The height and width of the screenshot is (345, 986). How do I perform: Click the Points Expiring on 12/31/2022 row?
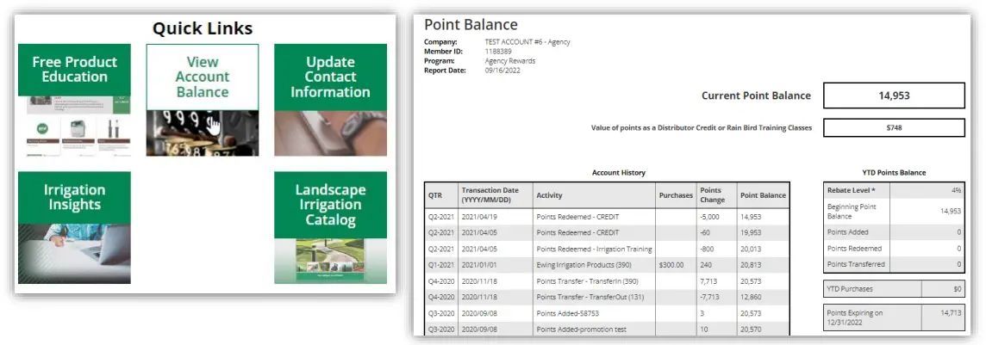tap(894, 317)
